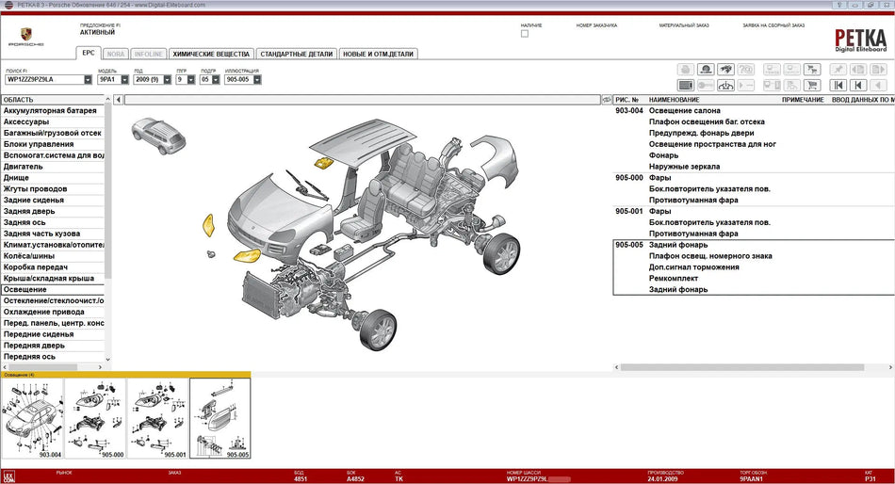Click the yellow highlighted headlight on the diagram
Screen dimensions: 895x484
[248, 256]
